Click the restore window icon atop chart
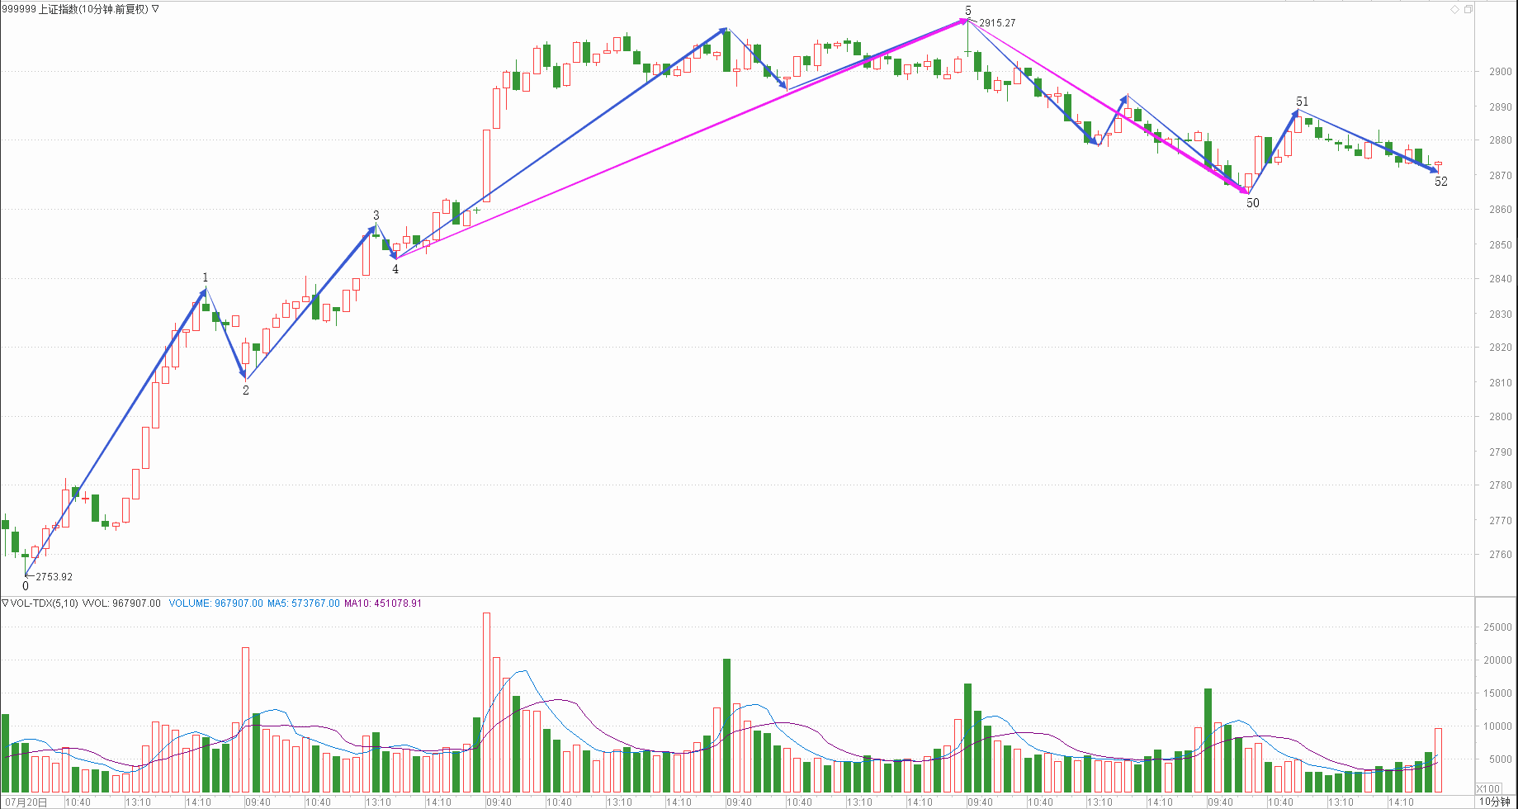This screenshot has height=809, width=1518. pos(1468,10)
